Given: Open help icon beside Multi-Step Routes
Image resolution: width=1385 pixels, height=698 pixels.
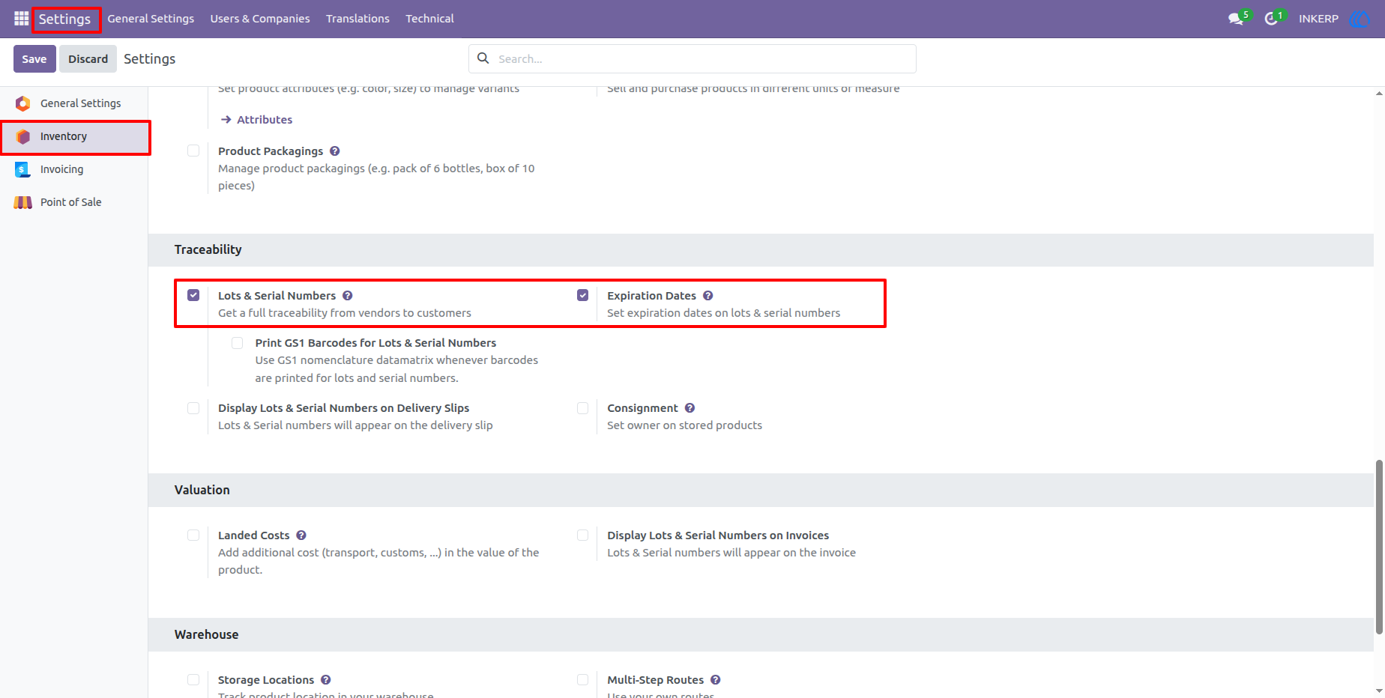Looking at the screenshot, I should click(x=716, y=680).
